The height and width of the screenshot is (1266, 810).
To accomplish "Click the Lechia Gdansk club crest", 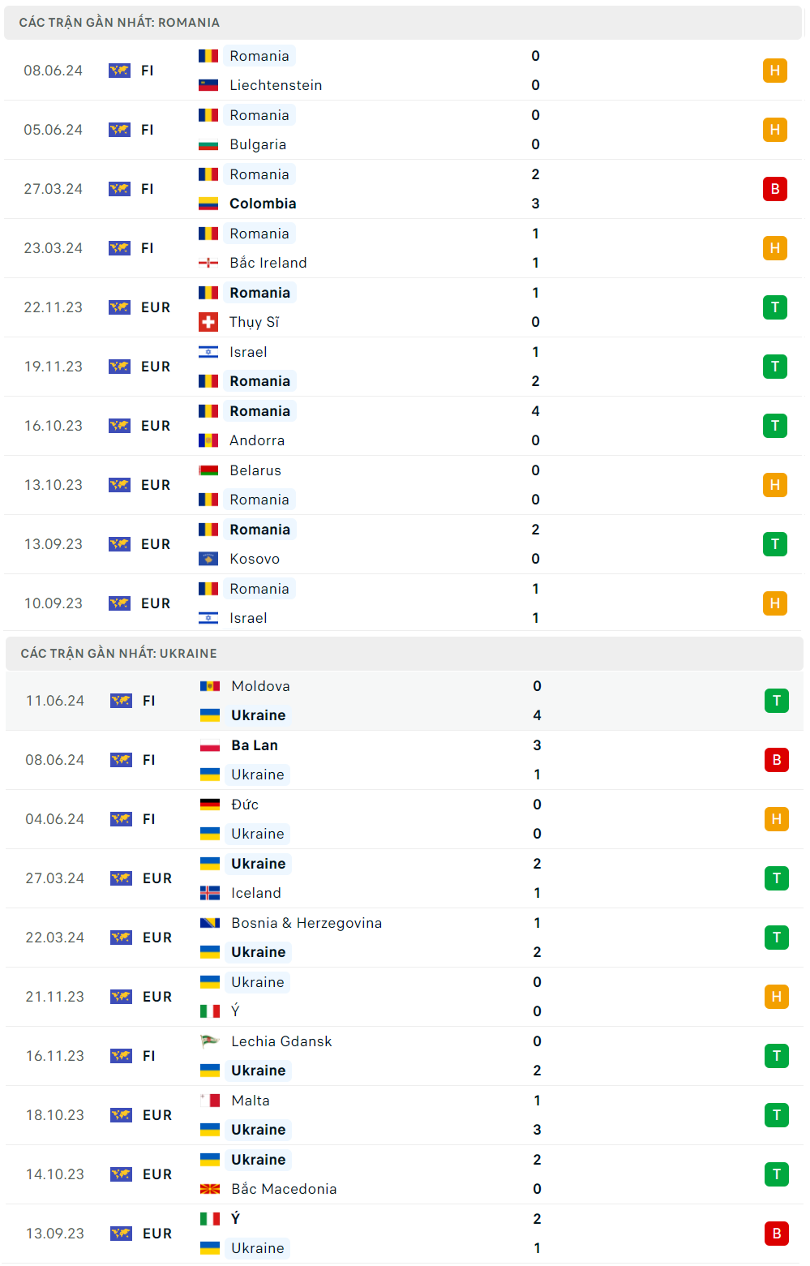I will [210, 1041].
